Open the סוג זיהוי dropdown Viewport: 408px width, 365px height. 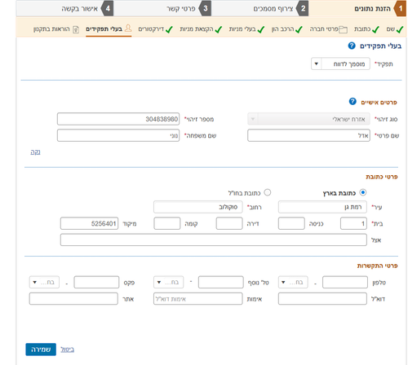click(x=308, y=119)
